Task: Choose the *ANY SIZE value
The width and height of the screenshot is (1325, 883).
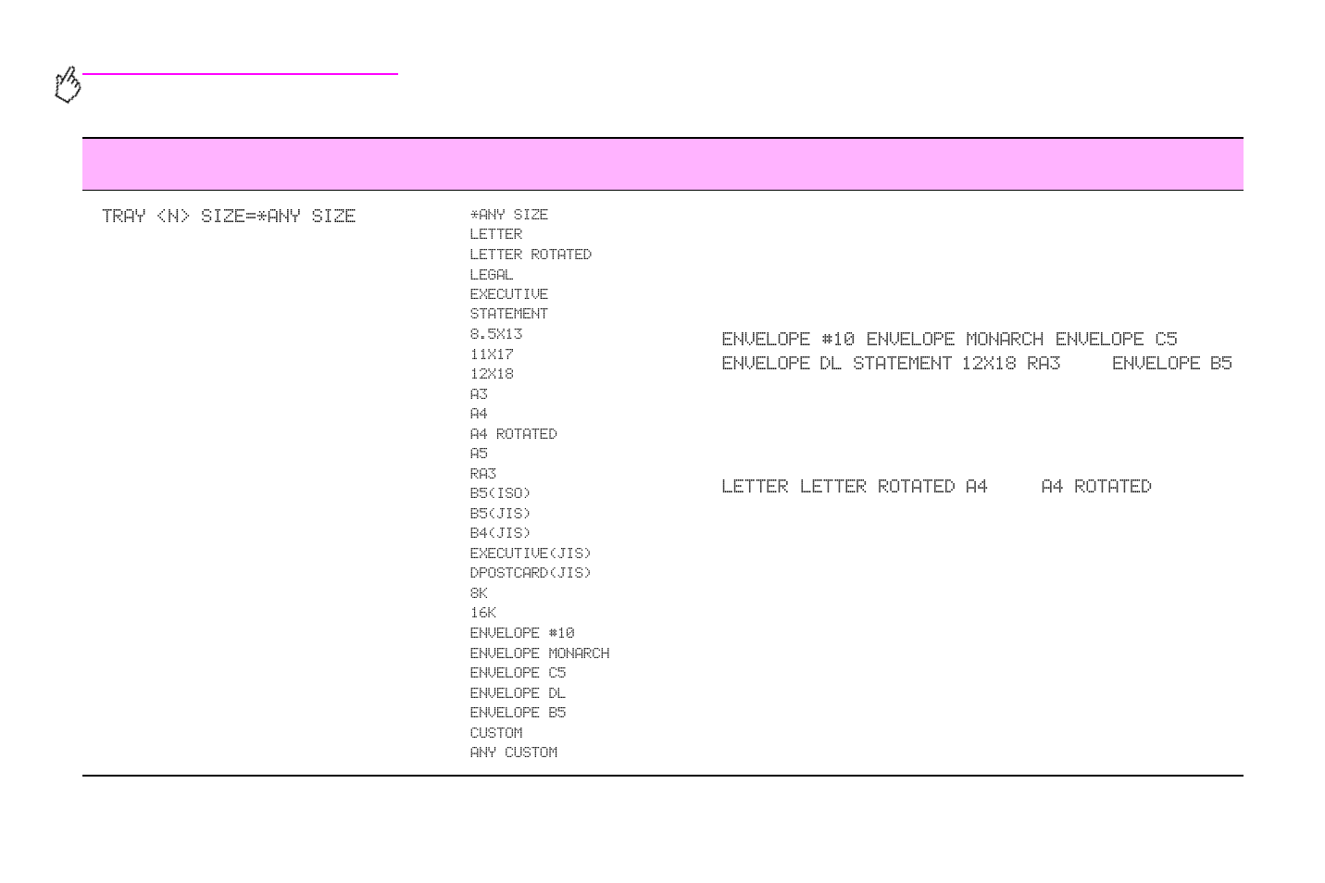Action: [508, 215]
